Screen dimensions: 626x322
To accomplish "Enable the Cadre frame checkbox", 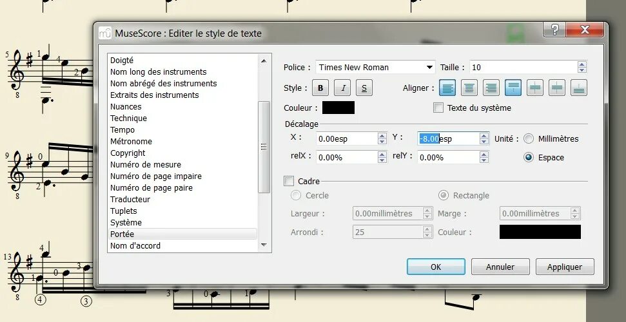I will pos(289,181).
